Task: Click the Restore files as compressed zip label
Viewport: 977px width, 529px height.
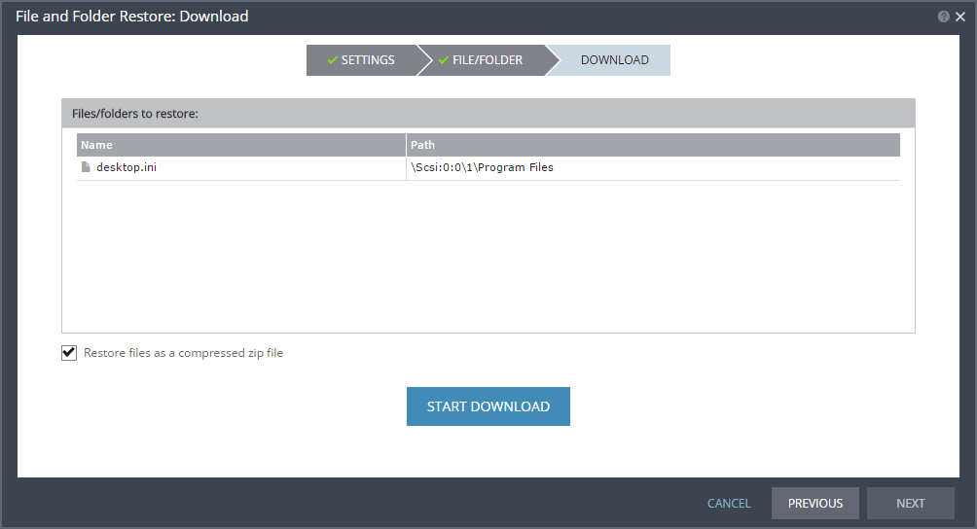Action: click(x=183, y=353)
